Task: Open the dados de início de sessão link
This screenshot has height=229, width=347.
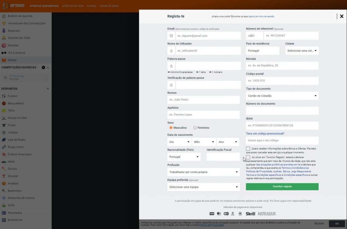Action: point(261,16)
